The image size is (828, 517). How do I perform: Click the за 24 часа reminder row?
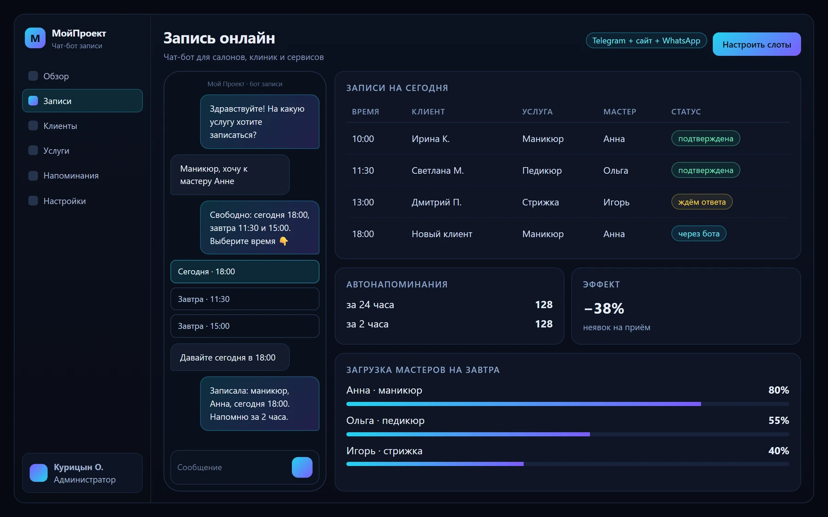tap(449, 305)
